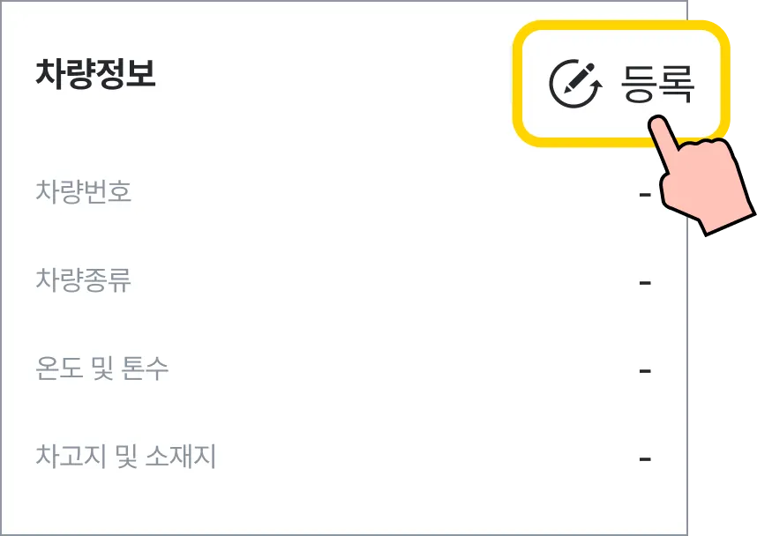This screenshot has width=757, height=536.
Task: Click the 차고지 및 소재지 row label
Action: pyautogui.click(x=126, y=457)
